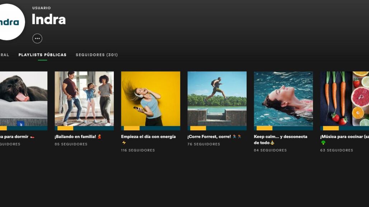Click the Indra user name heading
Image resolution: width=369 pixels, height=207 pixels.
pos(49,19)
